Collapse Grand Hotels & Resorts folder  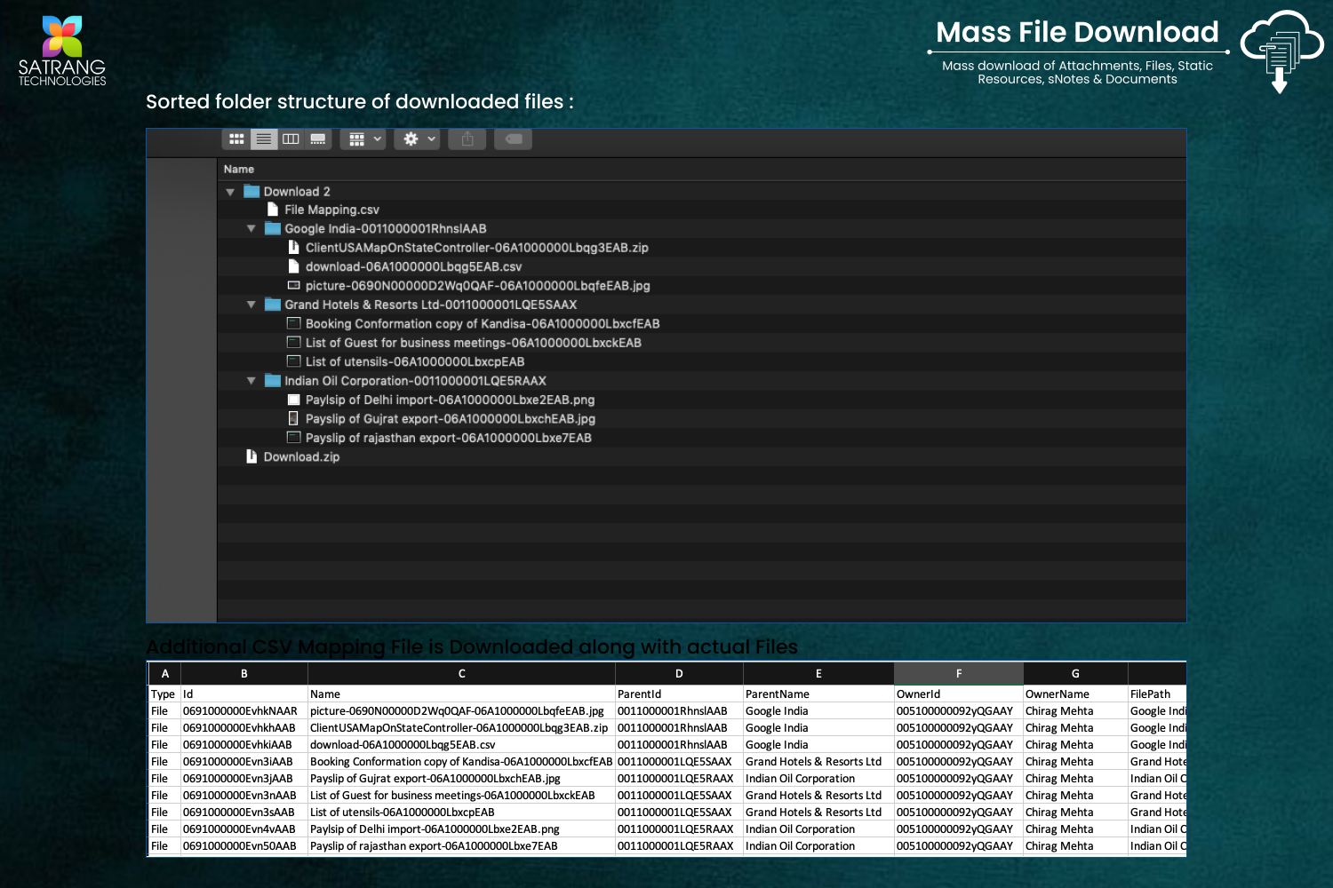(x=251, y=305)
